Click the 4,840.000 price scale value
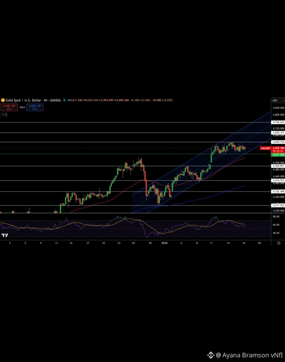The height and width of the screenshot is (362, 285). coord(278,108)
